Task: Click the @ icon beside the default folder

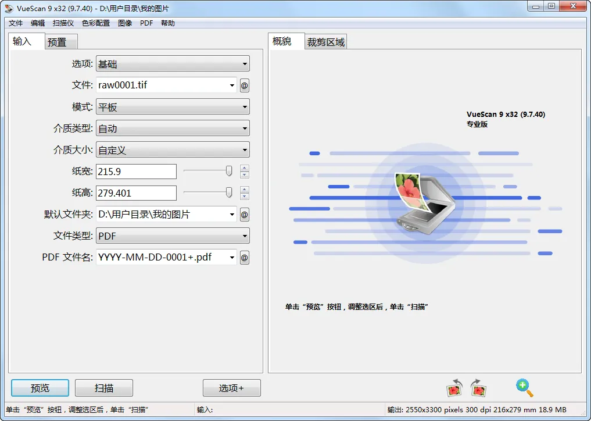Action: (x=244, y=214)
